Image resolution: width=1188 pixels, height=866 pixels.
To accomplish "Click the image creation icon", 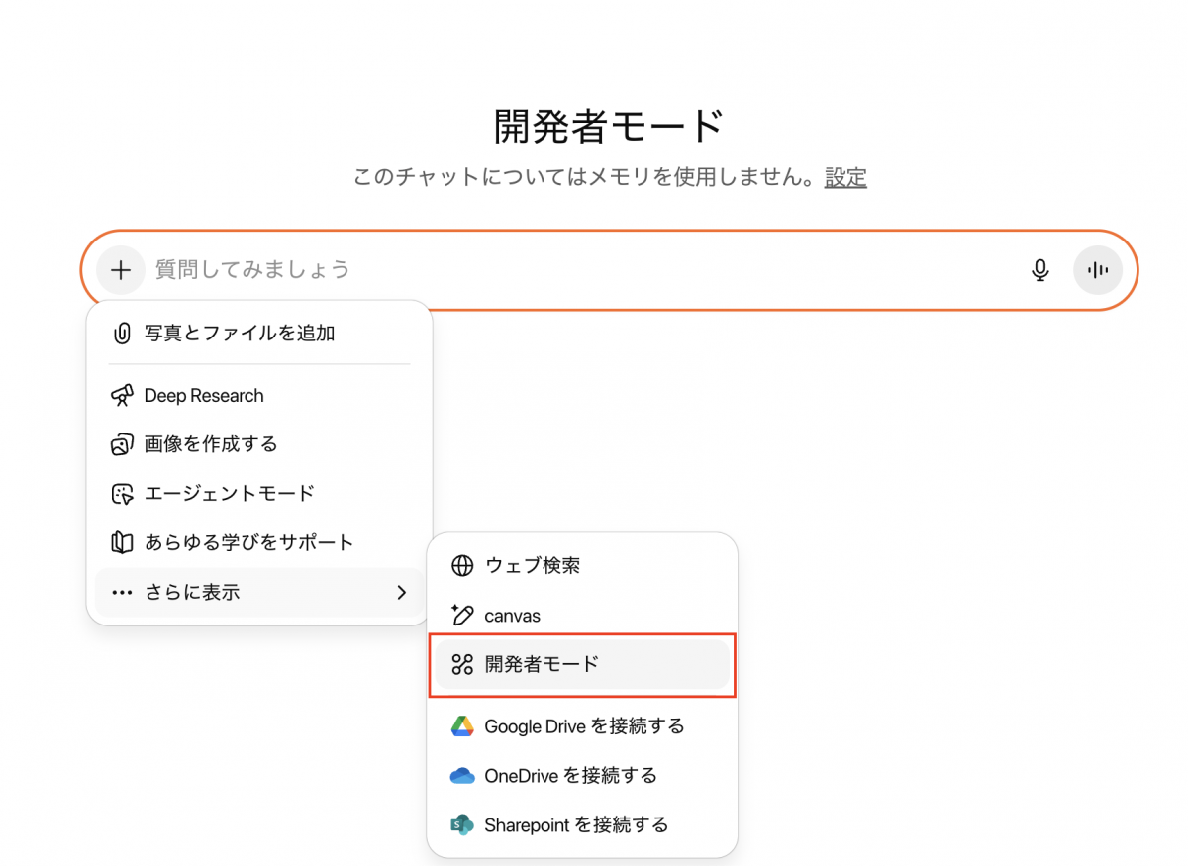I will tap(122, 444).
